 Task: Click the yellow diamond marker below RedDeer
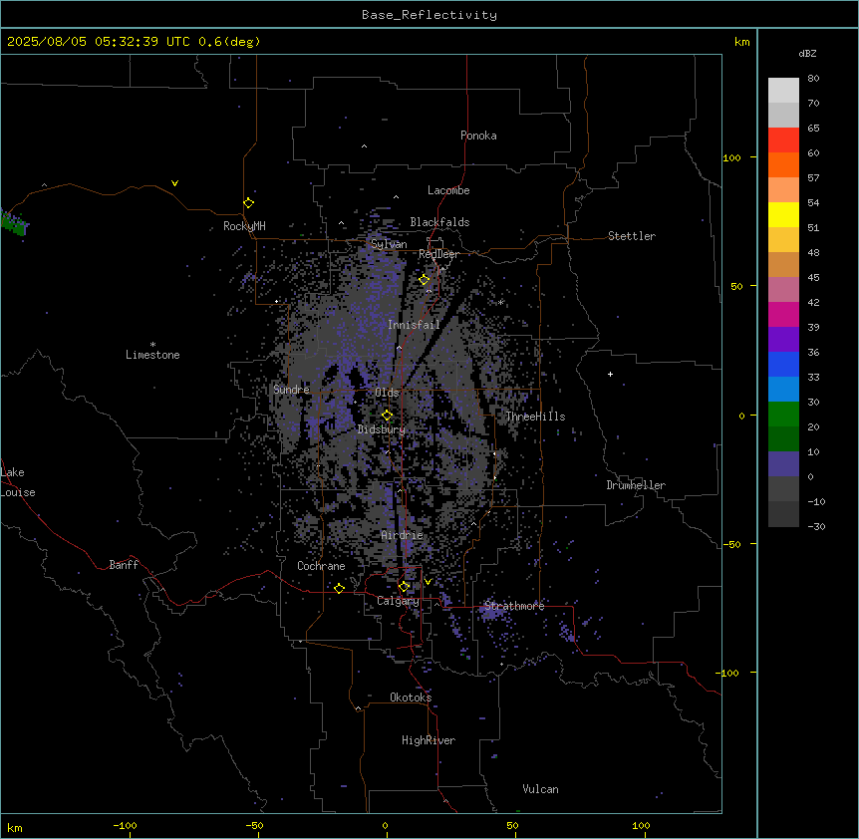point(425,280)
